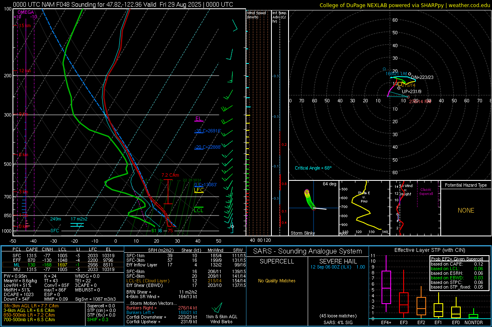
Task: Click the DN=223/23 hodograph label
Action: pos(422,77)
